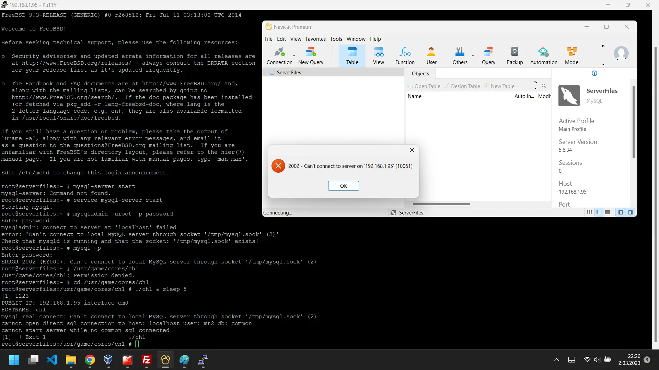Open the Navicat taskbar icon
Viewport: 659px width, 370px height.
point(165,360)
